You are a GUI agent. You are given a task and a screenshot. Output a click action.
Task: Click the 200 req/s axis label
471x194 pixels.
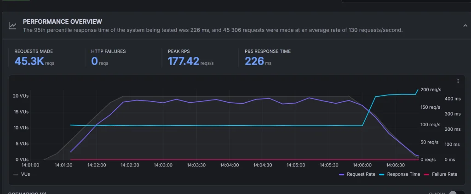point(431,90)
